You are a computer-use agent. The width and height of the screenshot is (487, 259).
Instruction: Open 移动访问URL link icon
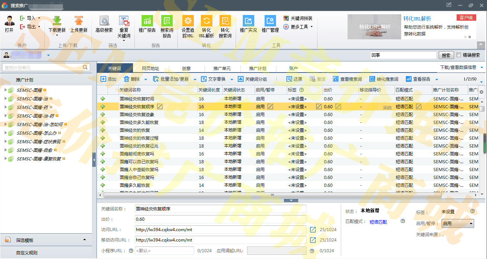click(313, 240)
